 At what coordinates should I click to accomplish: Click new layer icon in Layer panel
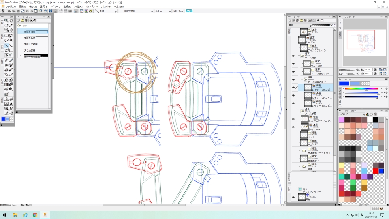pos(290,21)
